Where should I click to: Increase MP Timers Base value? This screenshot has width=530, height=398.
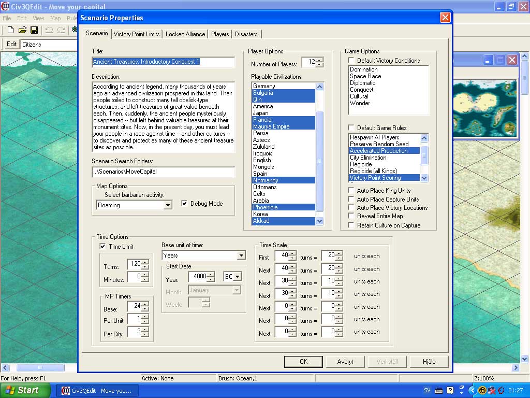click(x=145, y=304)
